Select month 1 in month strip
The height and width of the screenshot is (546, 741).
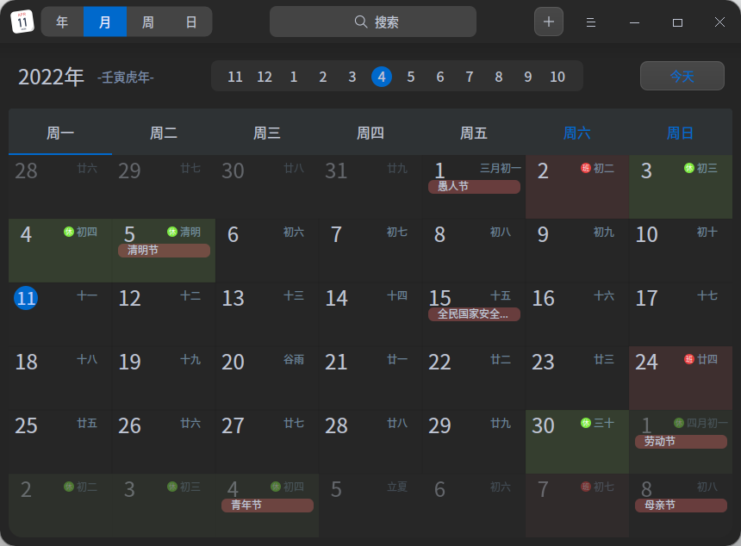coord(294,77)
